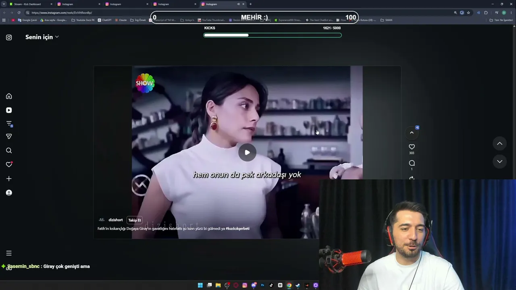Open the Chrome three-dot menu
The width and height of the screenshot is (516, 290).
(511, 12)
